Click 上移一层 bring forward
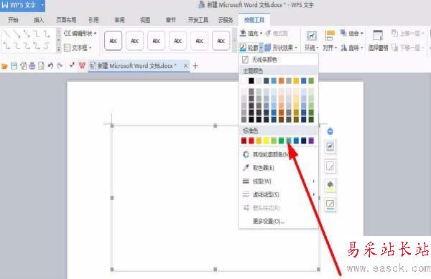Image resolution: width=431 pixels, height=279 pixels. click(407, 33)
